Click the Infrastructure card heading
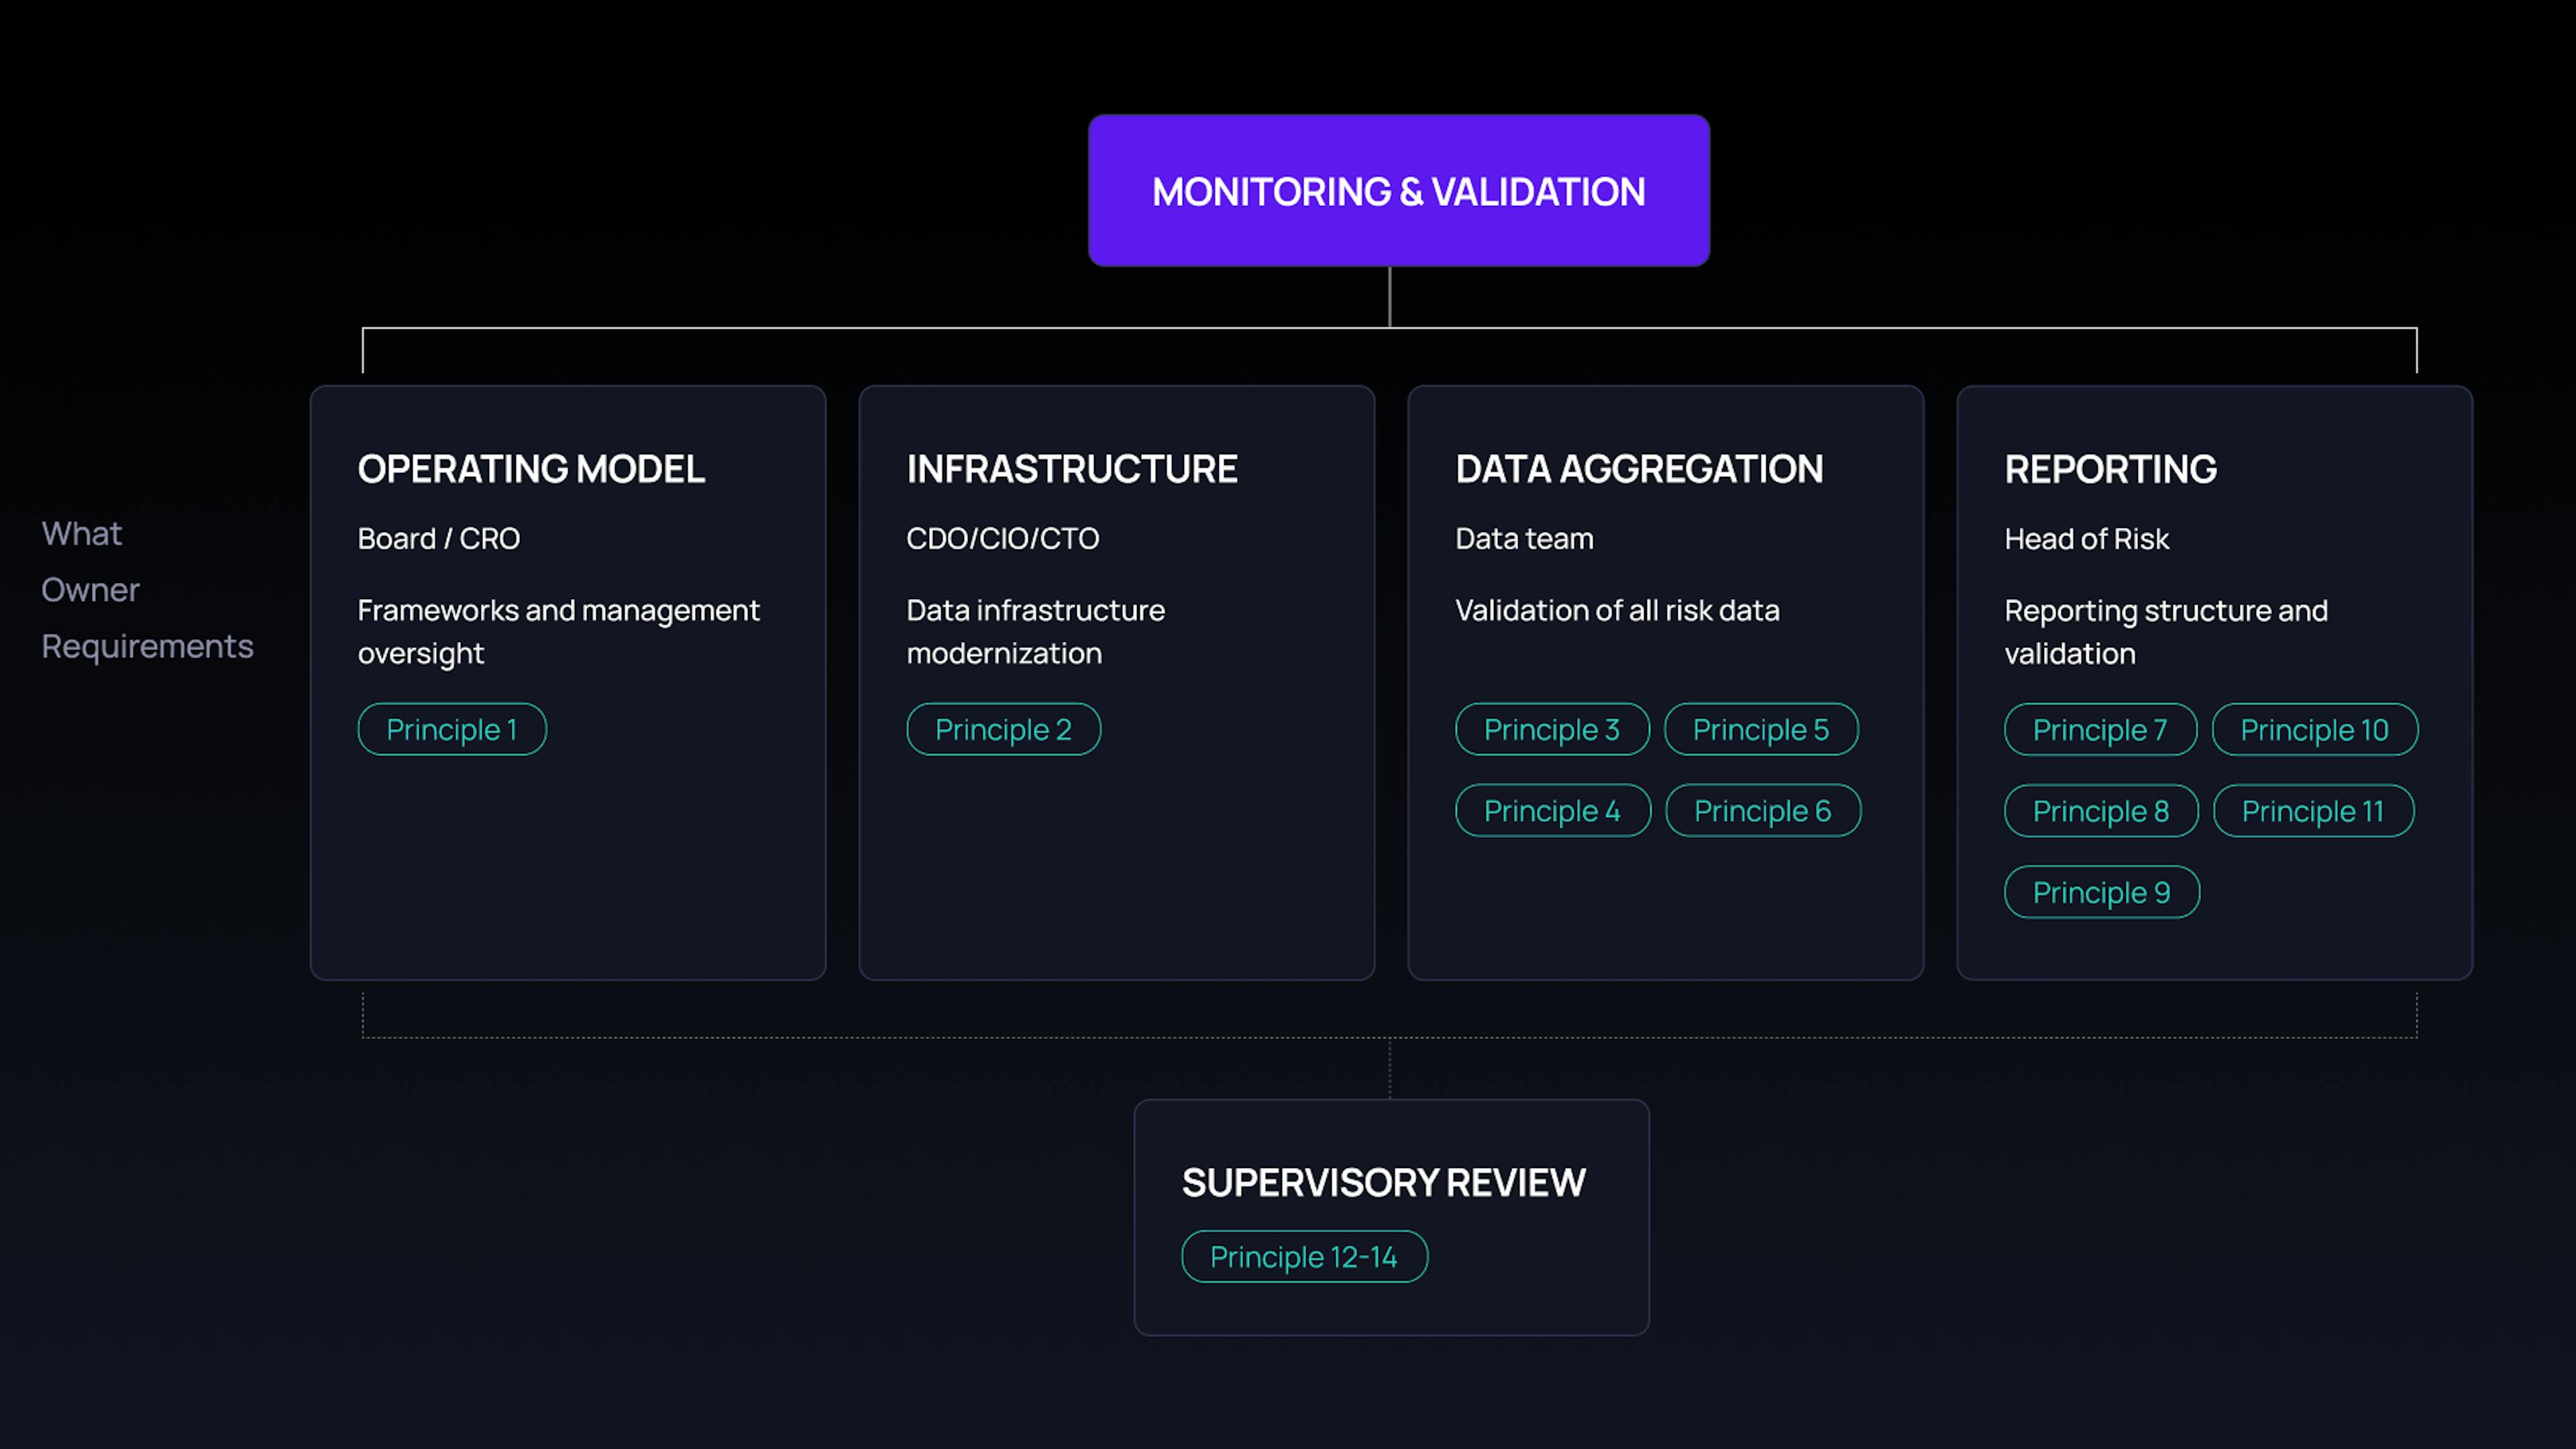The image size is (2576, 1449). [1071, 469]
